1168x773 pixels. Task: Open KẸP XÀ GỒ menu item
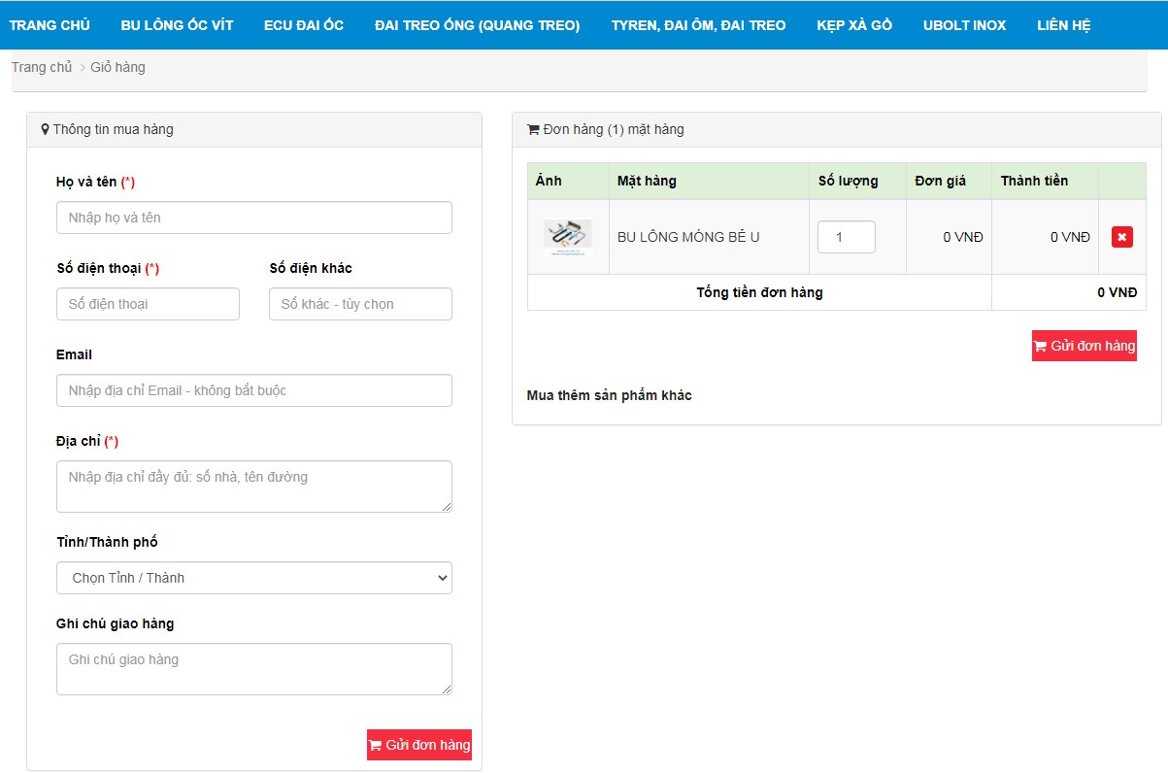[854, 25]
